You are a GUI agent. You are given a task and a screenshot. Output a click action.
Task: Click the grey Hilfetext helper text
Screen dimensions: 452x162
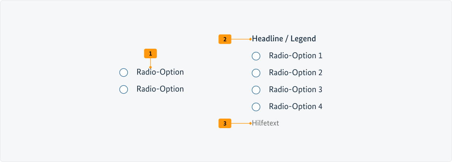click(x=266, y=123)
